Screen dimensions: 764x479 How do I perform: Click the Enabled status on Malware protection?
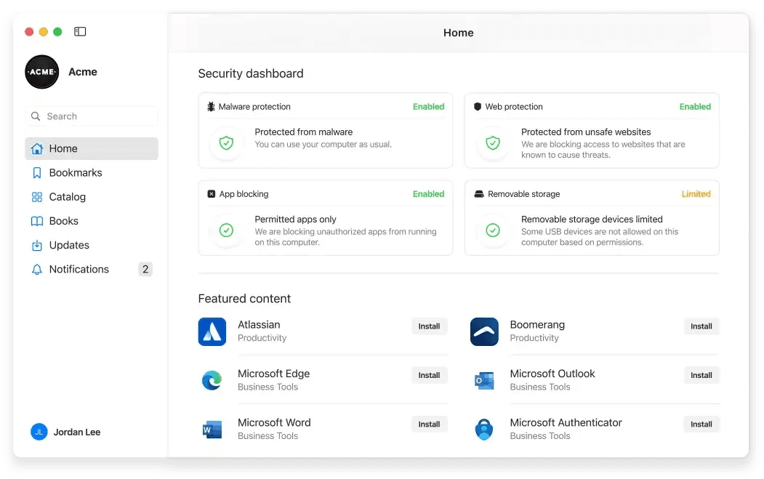[428, 107]
